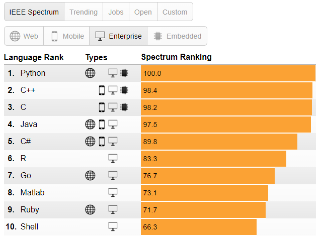Select the IEEE Spectrum tab
321x241 pixels.
click(34, 12)
